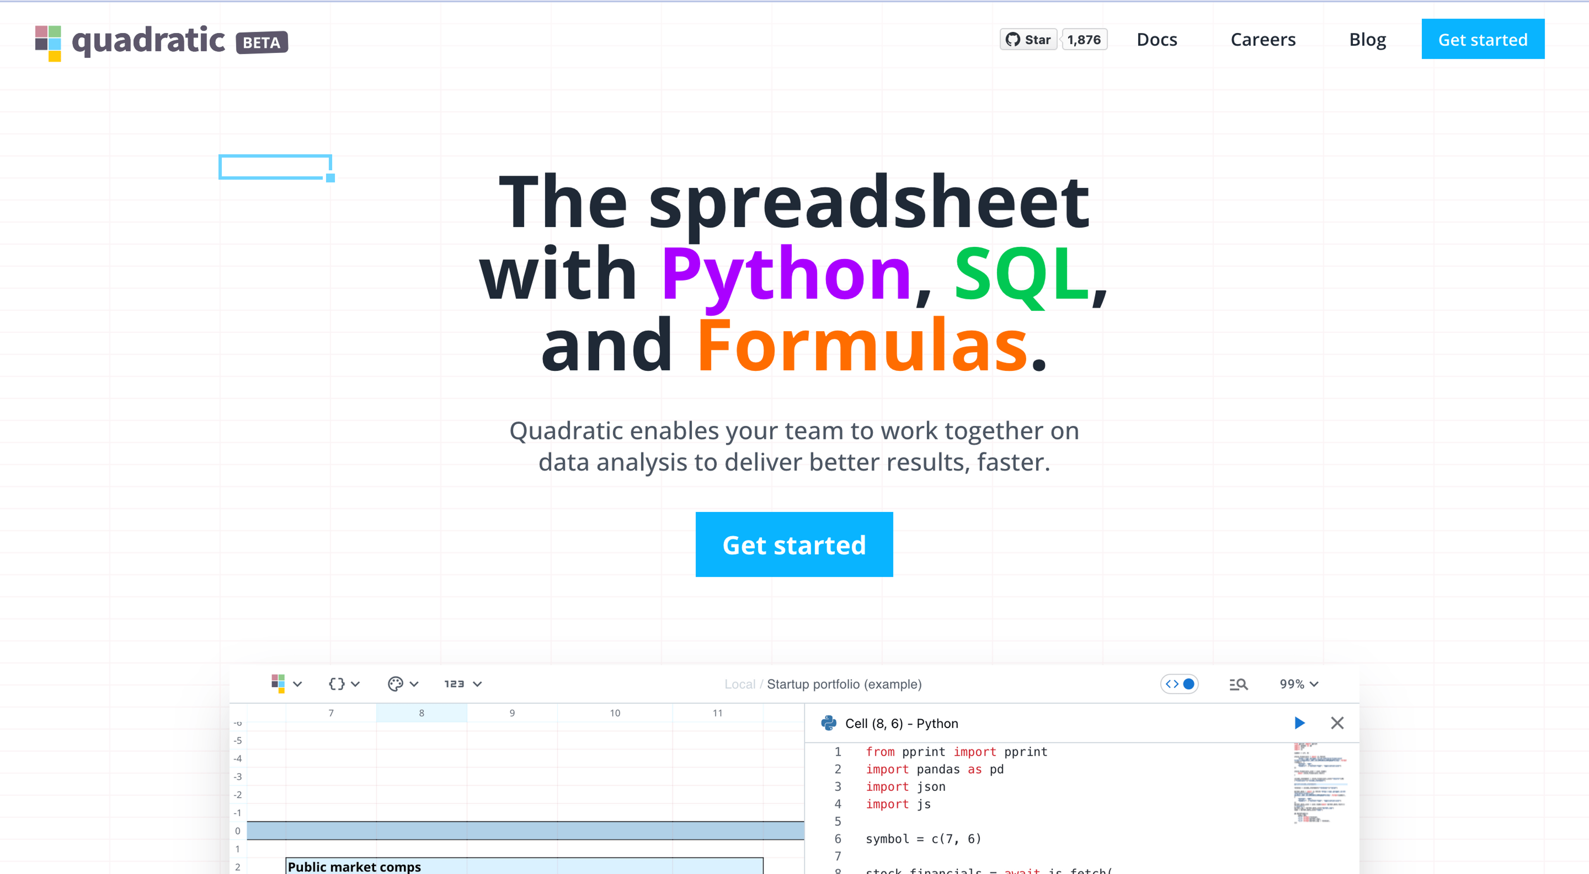Toggle the code view switch

[x=1179, y=684]
